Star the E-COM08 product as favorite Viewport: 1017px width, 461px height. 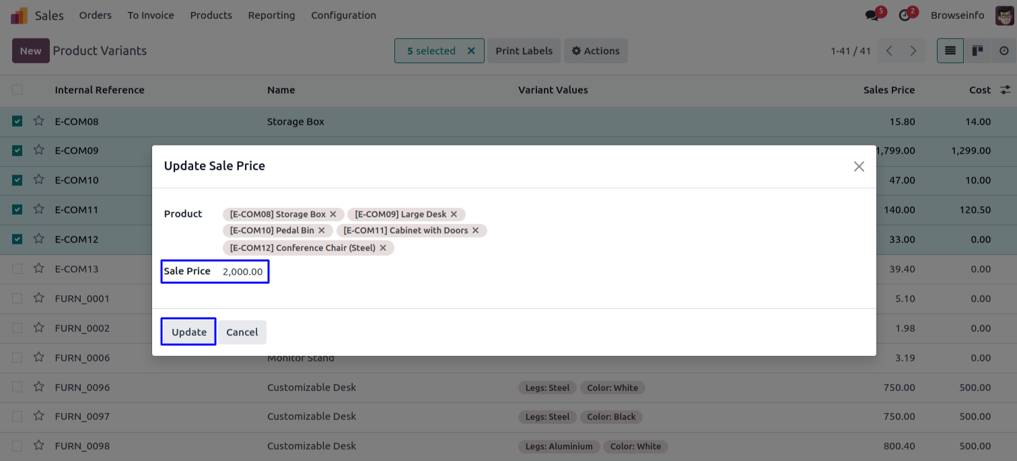click(x=39, y=121)
